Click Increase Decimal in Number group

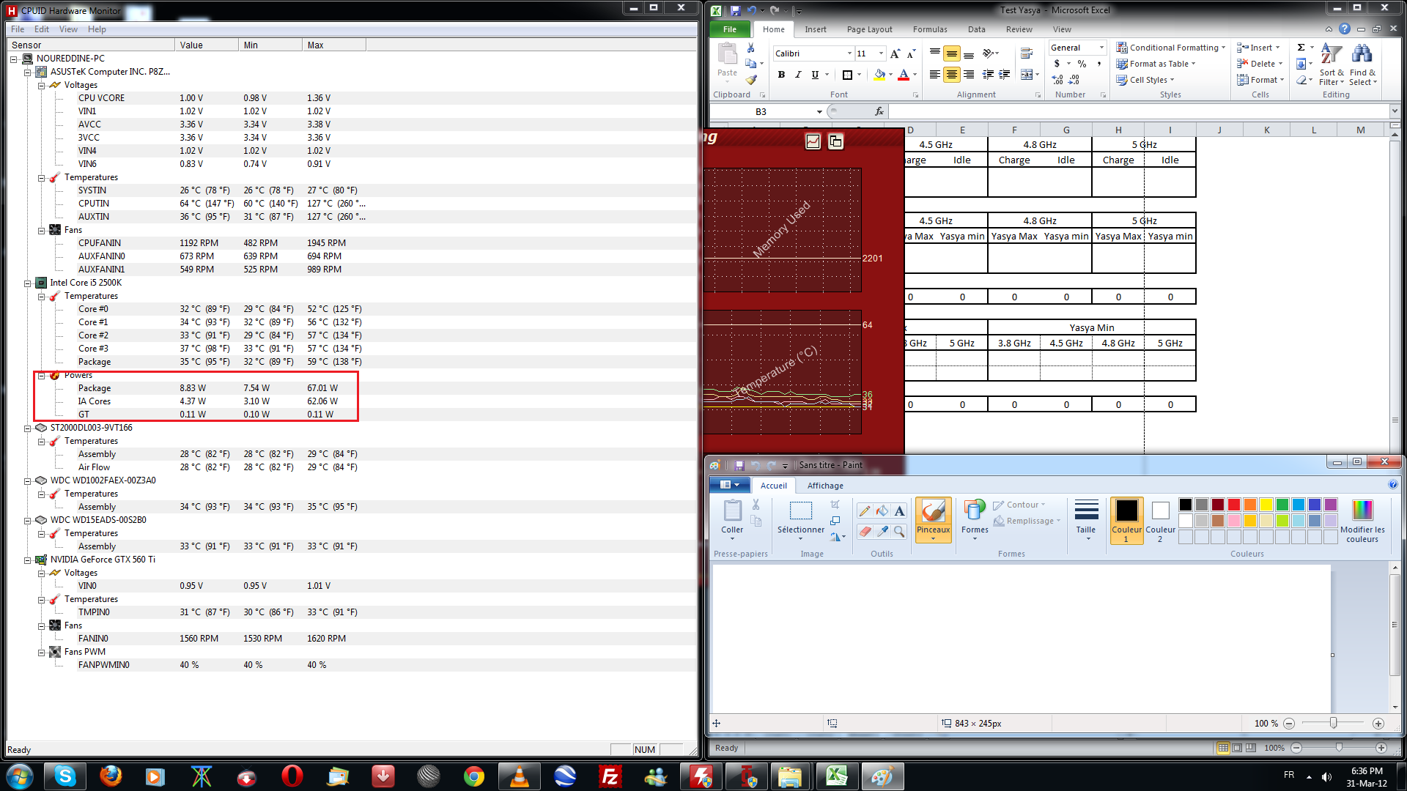(1057, 80)
